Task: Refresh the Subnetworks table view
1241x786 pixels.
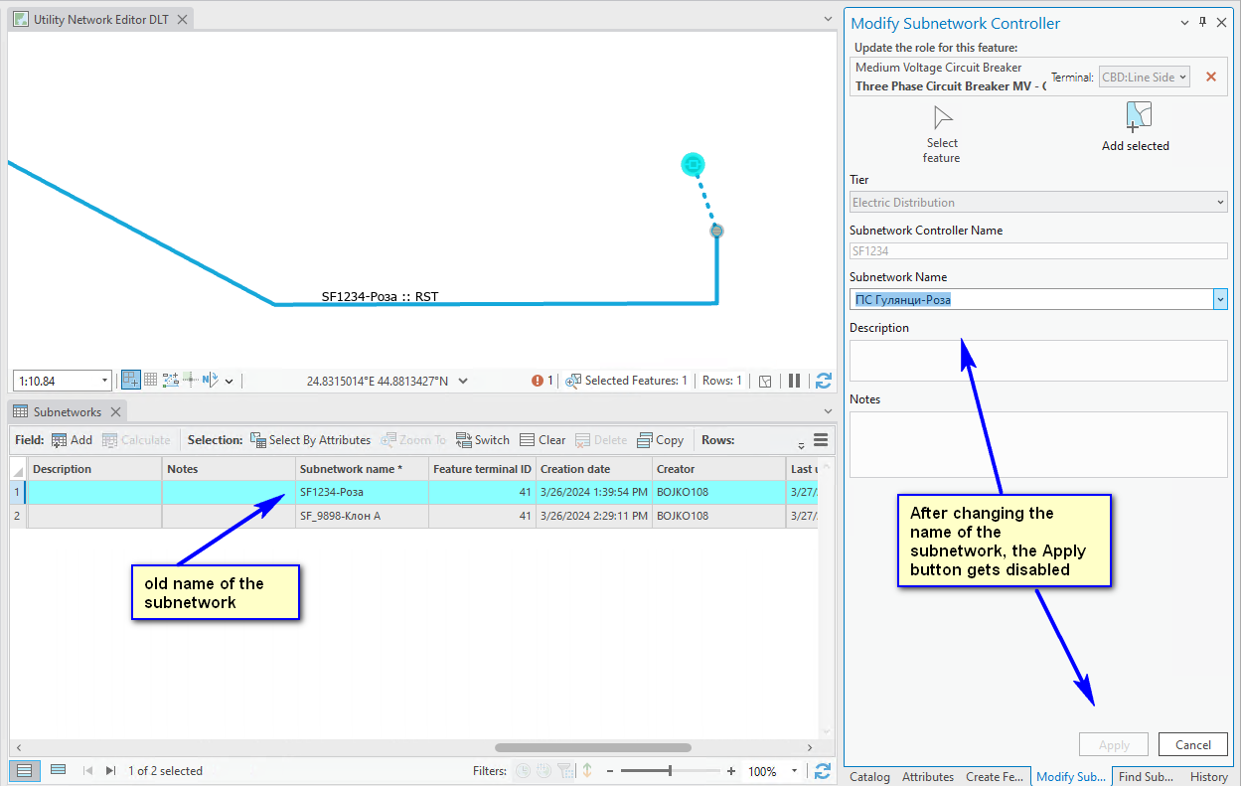Action: click(x=823, y=770)
